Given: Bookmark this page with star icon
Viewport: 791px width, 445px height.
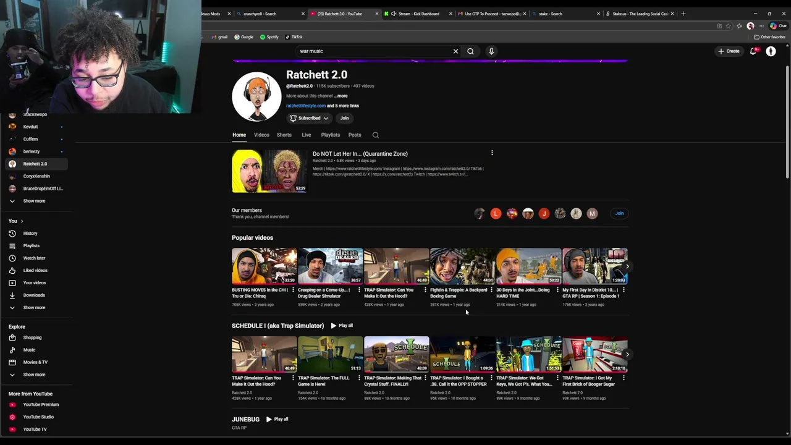Looking at the screenshot, I should point(729,26).
